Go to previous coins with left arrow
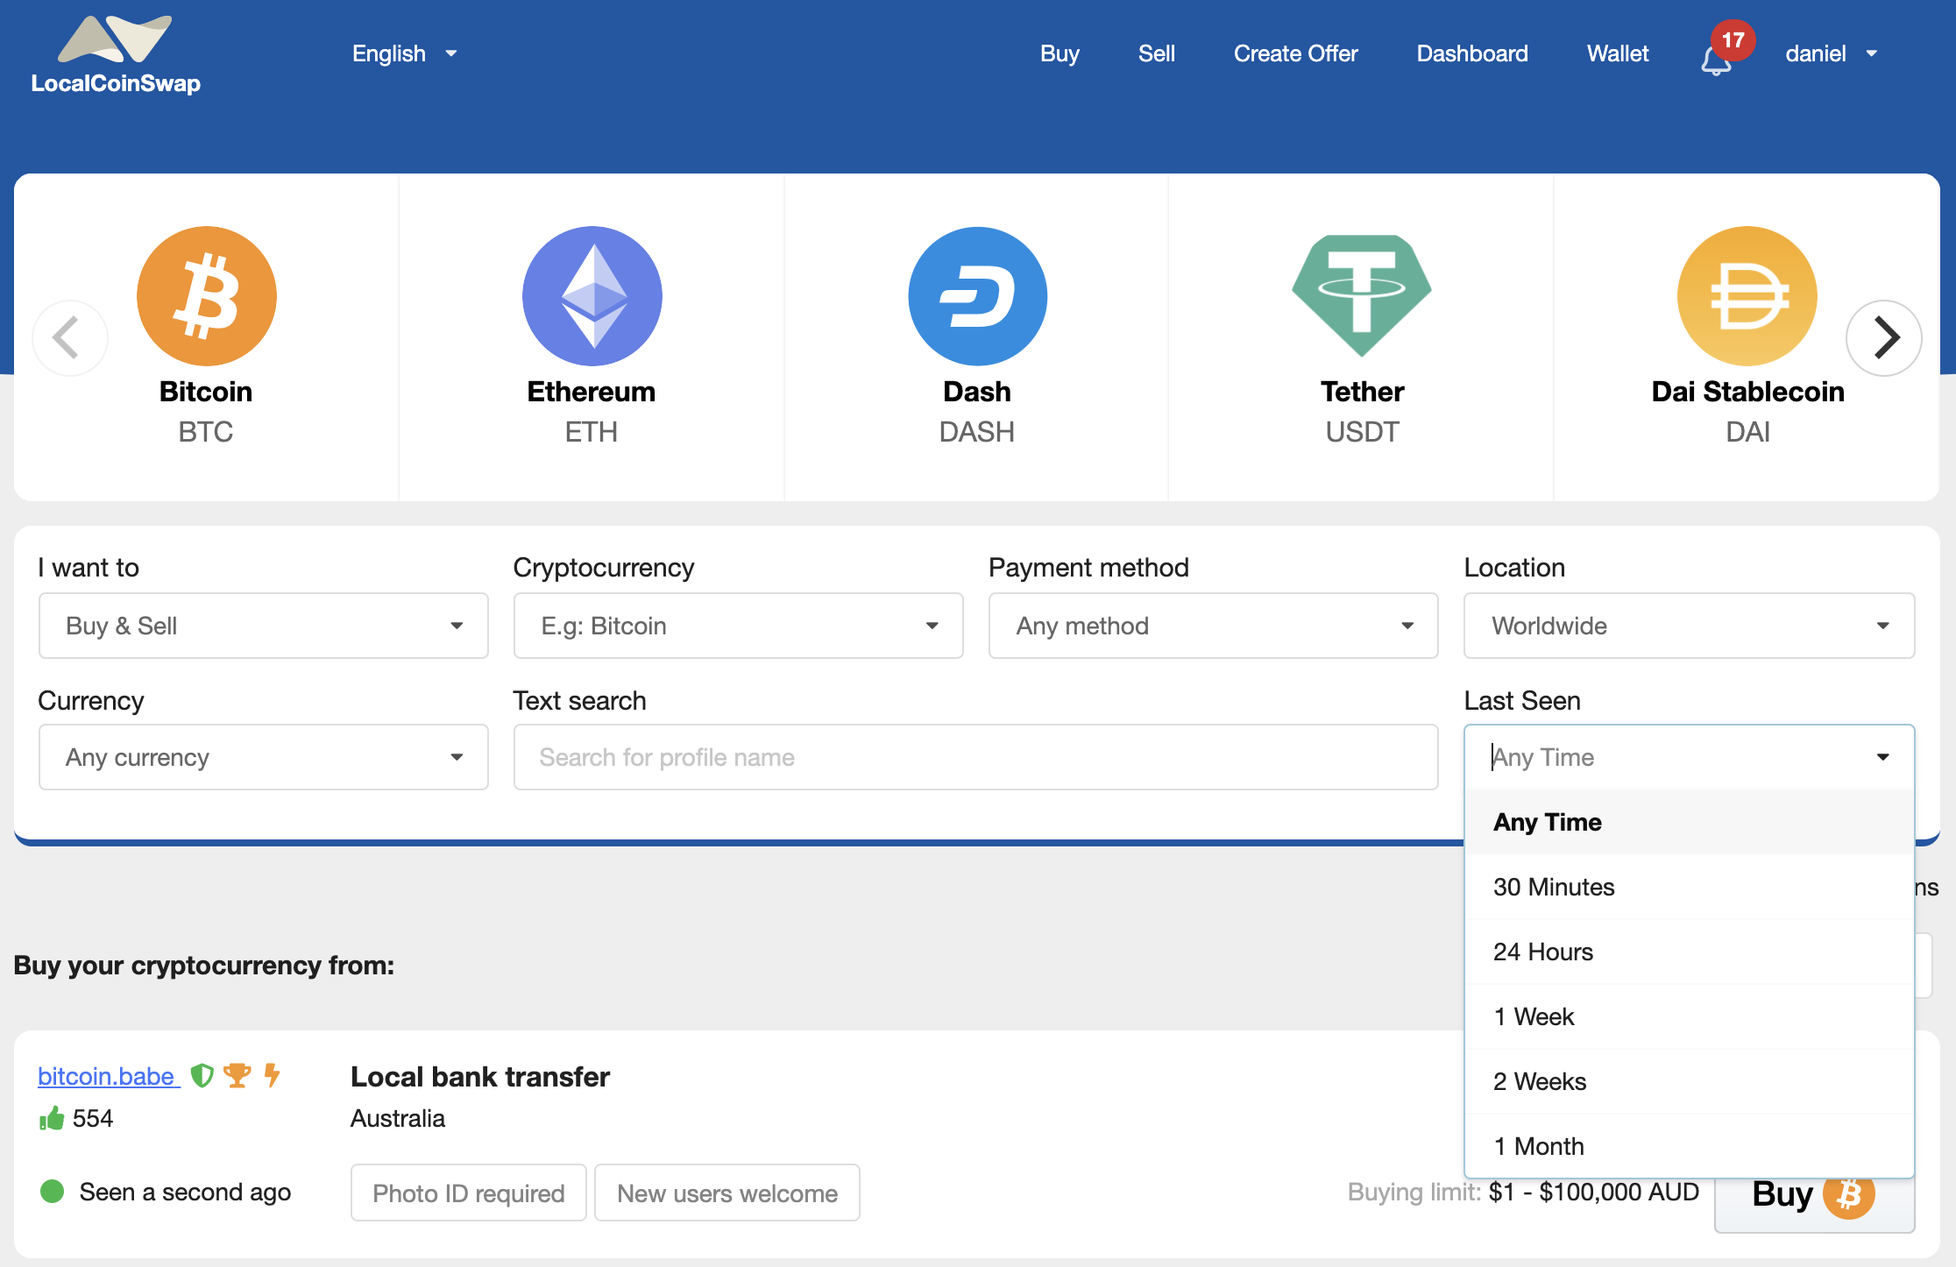1956x1267 pixels. point(69,337)
